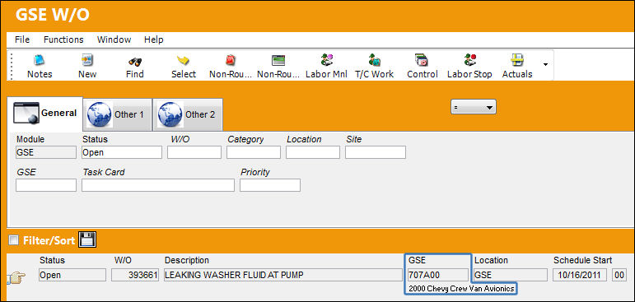Open the equals operator dropdown
The image size is (635, 302).
click(x=474, y=107)
